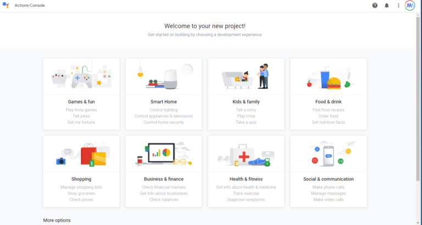Image resolution: width=422 pixels, height=225 pixels.
Task: Open the three-dot more options menu
Action: coord(398,6)
